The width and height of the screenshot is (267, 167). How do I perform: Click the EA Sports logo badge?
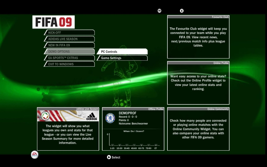coord(35,155)
